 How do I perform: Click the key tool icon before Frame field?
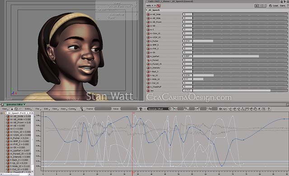pyautogui.click(x=82, y=109)
